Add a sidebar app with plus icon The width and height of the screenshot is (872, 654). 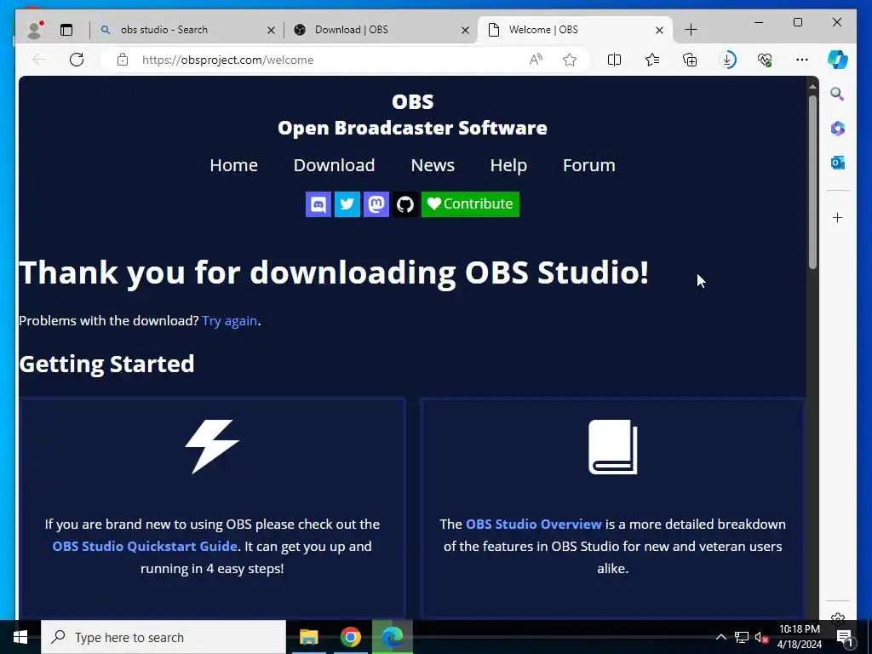838,217
